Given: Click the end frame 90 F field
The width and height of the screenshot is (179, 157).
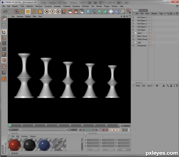Looking at the screenshot, I should coord(73,130).
